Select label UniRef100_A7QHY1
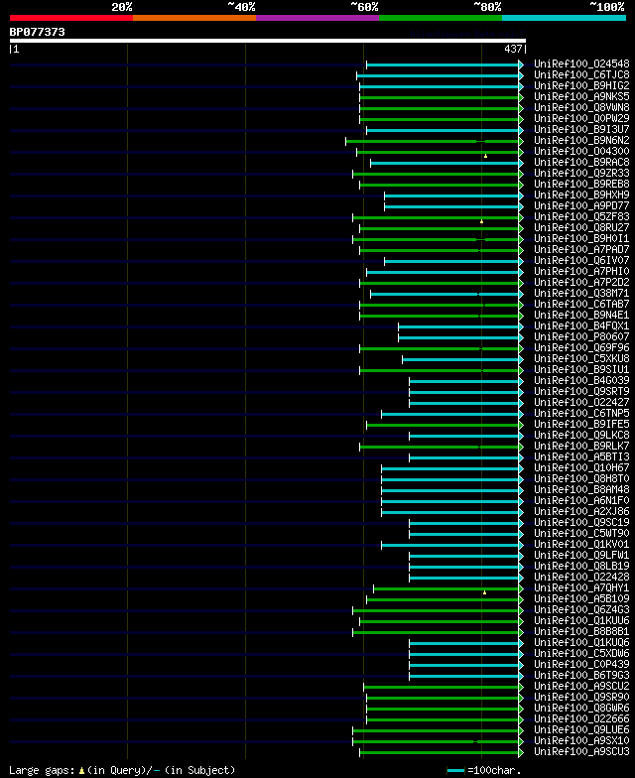 click(x=581, y=587)
